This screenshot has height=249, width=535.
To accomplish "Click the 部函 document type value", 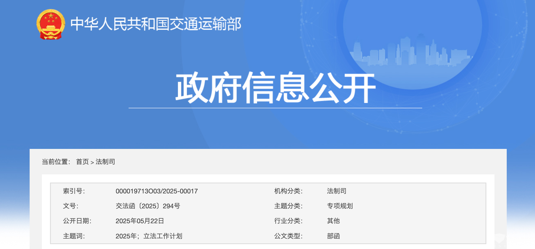I will 333,236.
